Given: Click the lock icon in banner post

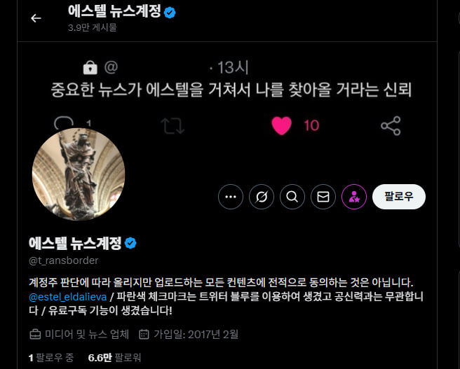Looking at the screenshot, I should click(90, 67).
